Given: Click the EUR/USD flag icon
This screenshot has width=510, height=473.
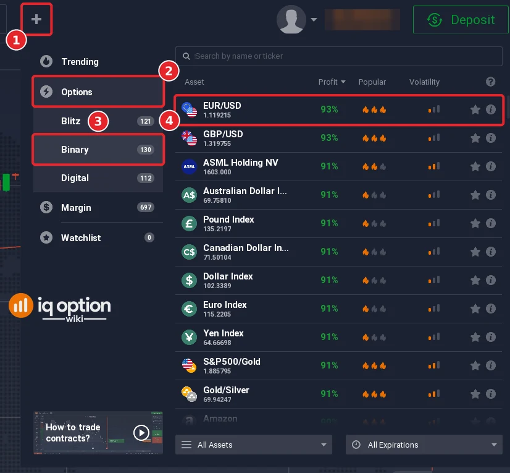Looking at the screenshot, I should pyautogui.click(x=190, y=110).
